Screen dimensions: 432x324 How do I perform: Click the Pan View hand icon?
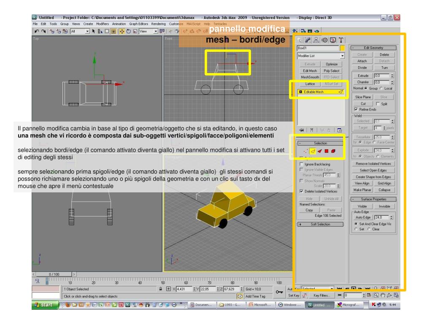click(x=383, y=295)
